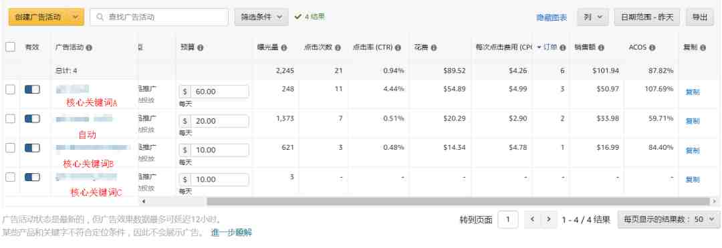Click info icon next to 曝光量 header
The image size is (722, 248).
(x=284, y=48)
